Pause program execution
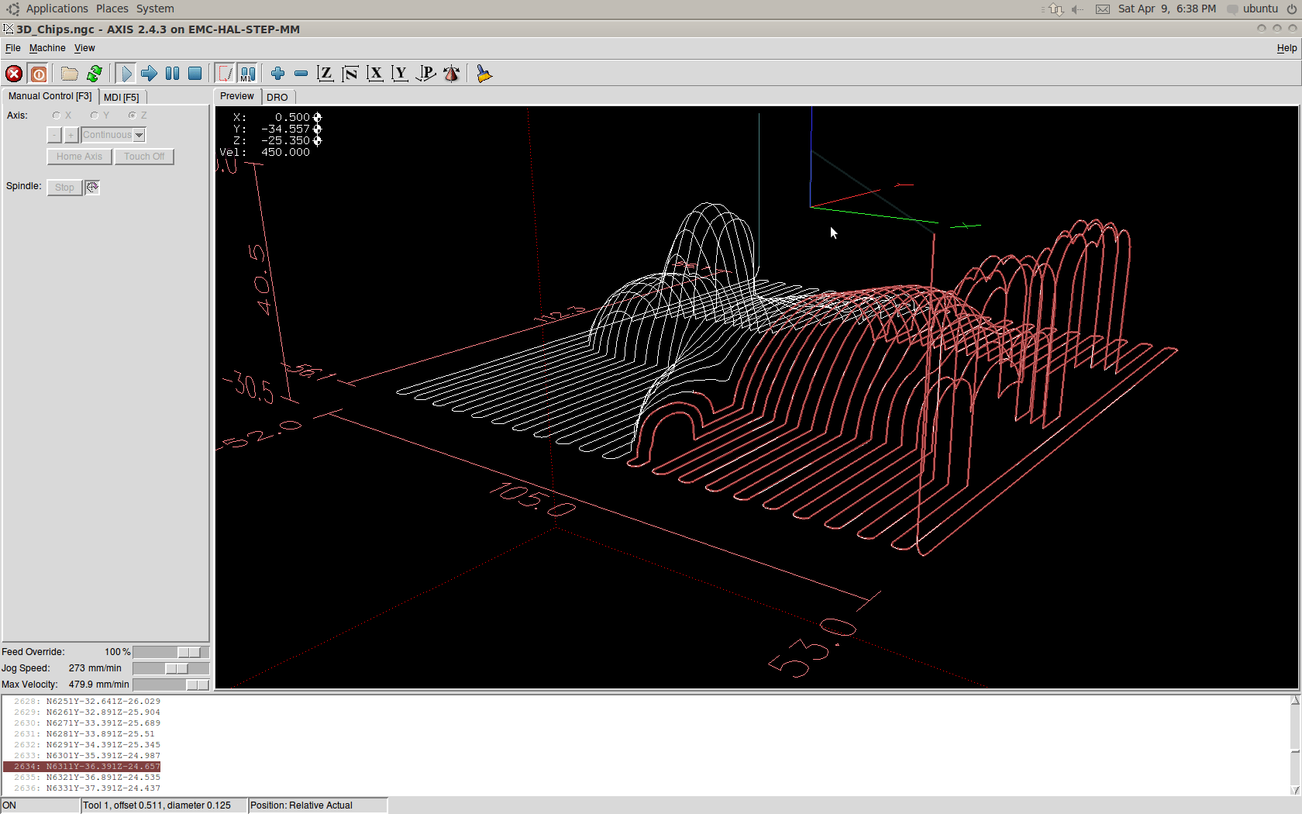The image size is (1302, 814). point(172,74)
